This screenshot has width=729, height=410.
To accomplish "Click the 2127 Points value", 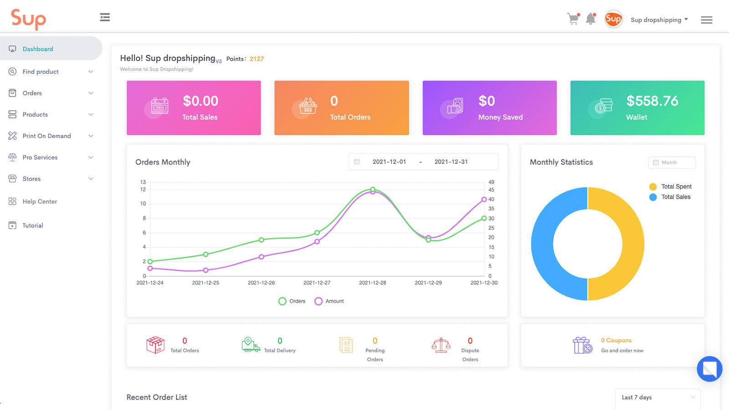I will coord(257,58).
